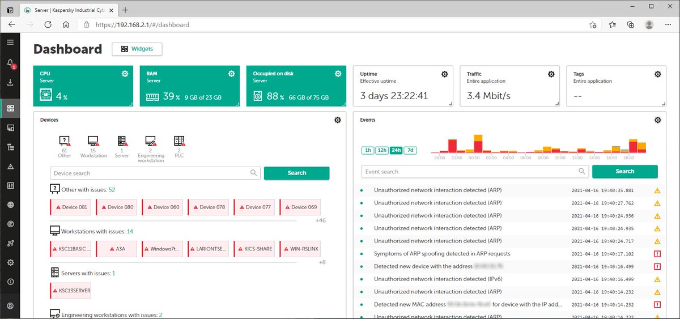
Task: Open the settings gear in sidebar
Action: [10, 263]
